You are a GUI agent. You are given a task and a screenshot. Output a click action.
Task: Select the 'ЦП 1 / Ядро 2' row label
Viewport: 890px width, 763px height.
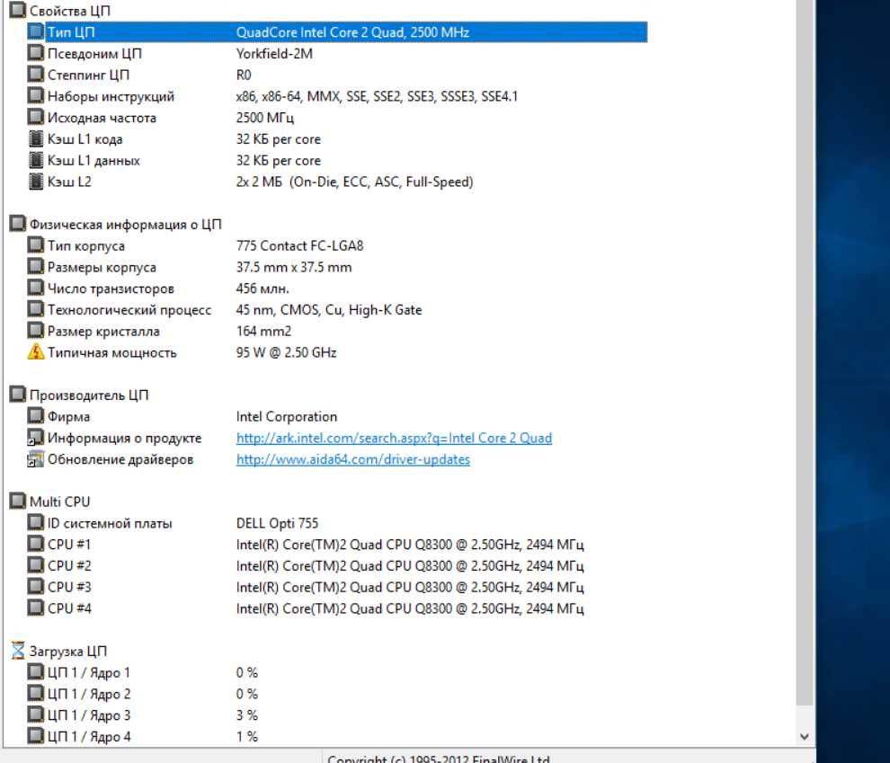tap(89, 694)
